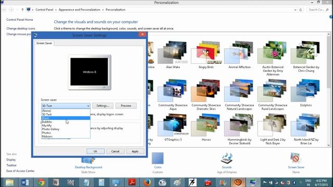The height and width of the screenshot is (187, 333).
Task: Open the Sounds settings icon
Action: click(227, 158)
